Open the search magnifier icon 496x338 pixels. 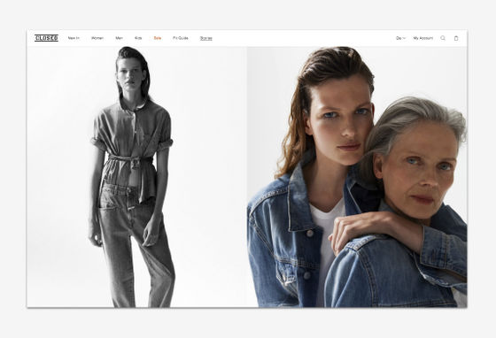(443, 38)
